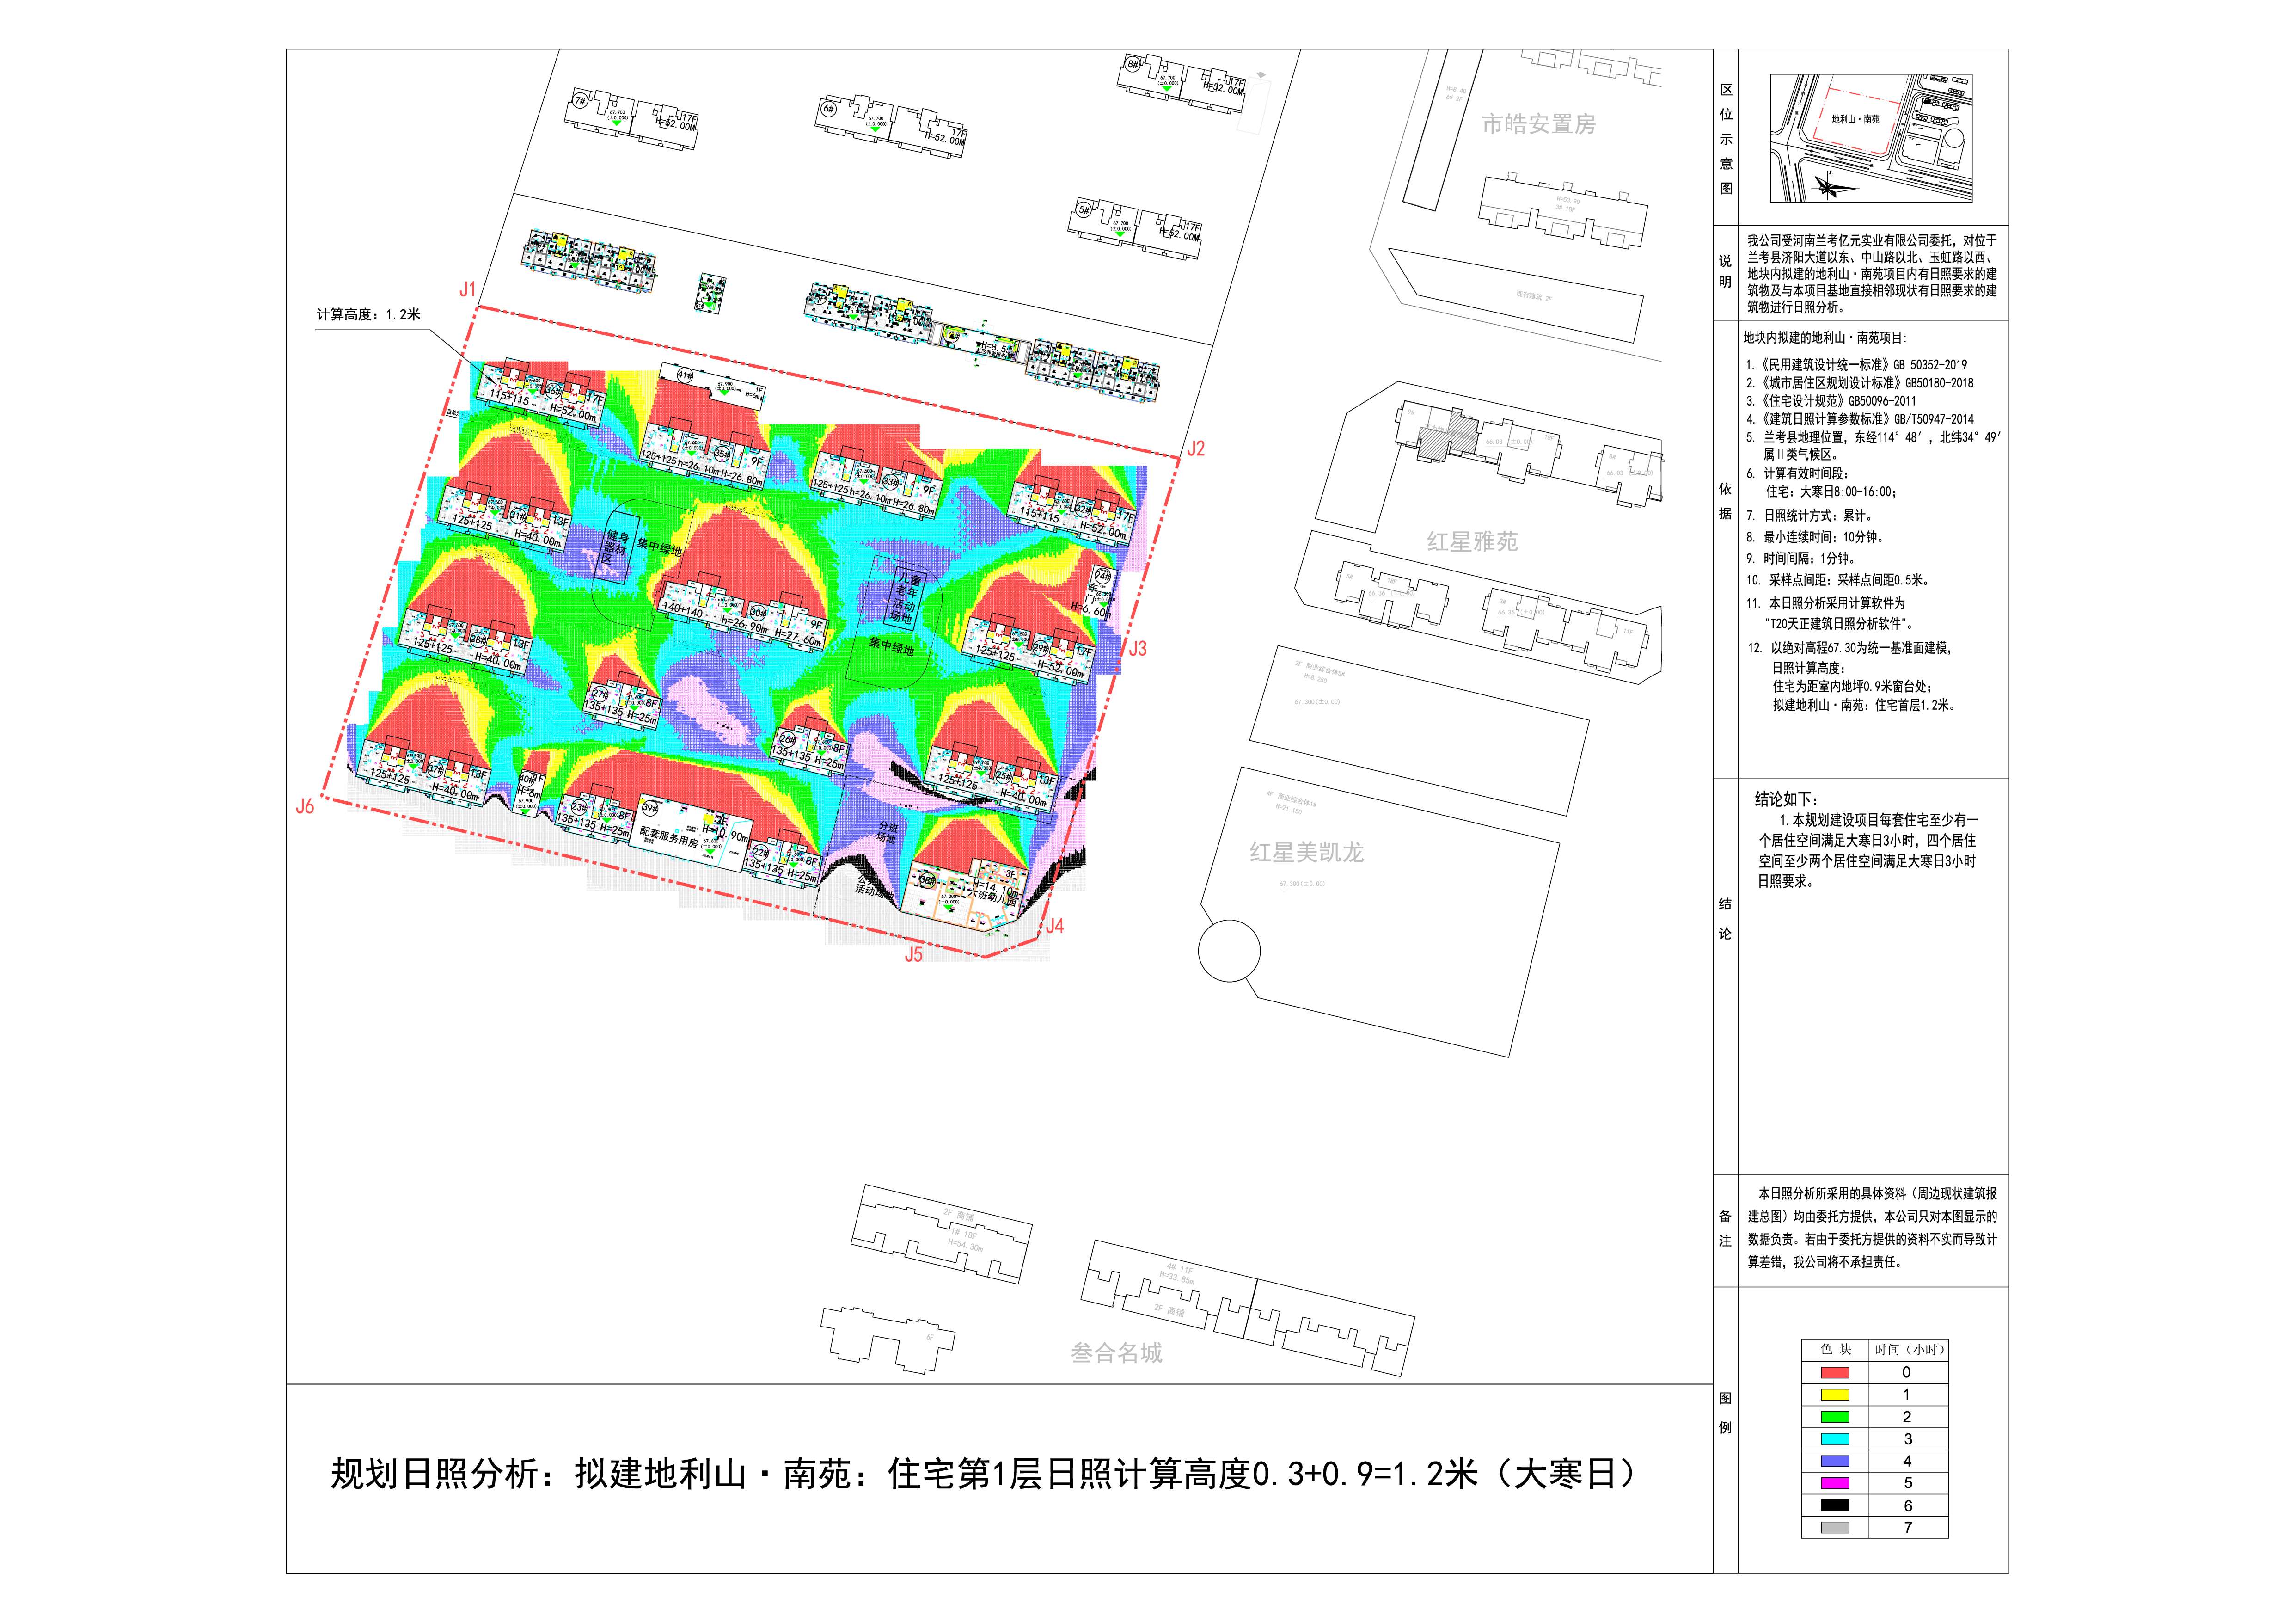This screenshot has height=1622, width=2296.
Task: Click the green 2-hour legend swatch
Action: 1835,1417
